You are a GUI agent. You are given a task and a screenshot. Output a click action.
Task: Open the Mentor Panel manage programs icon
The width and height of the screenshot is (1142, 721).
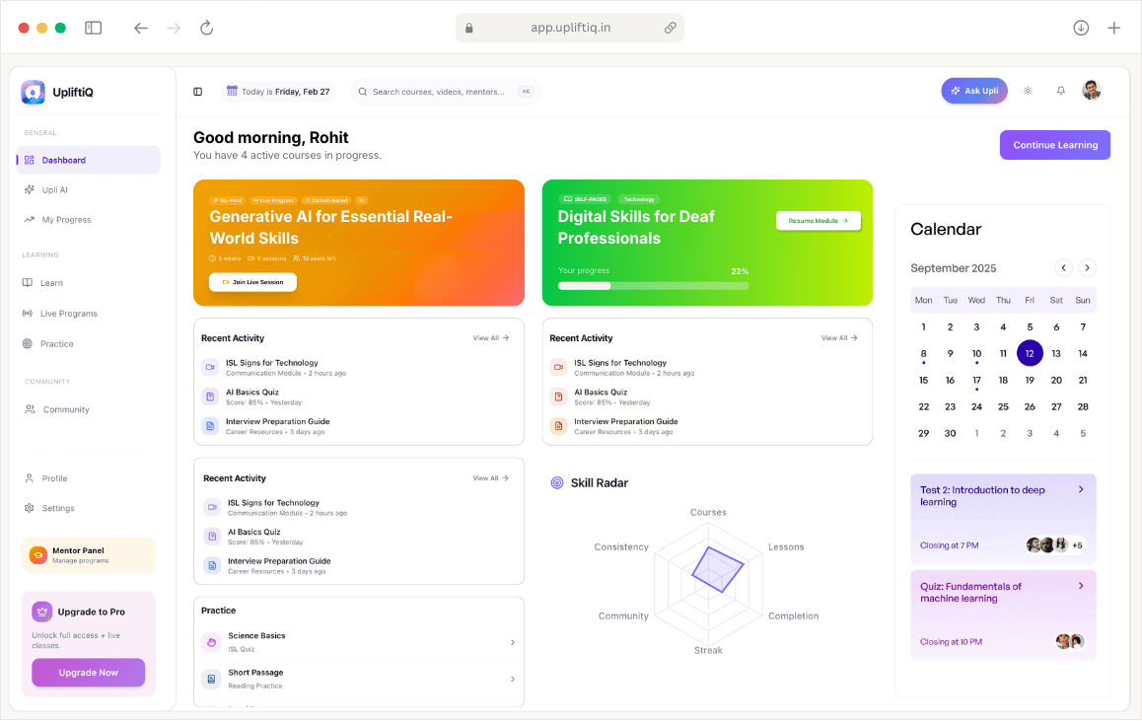point(36,555)
